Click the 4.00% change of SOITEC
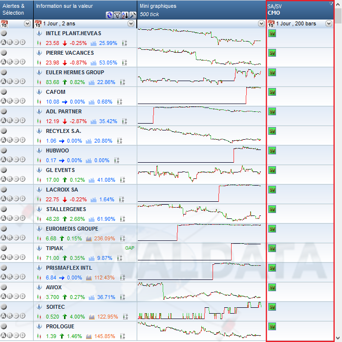342x342 pixels. coord(77,317)
